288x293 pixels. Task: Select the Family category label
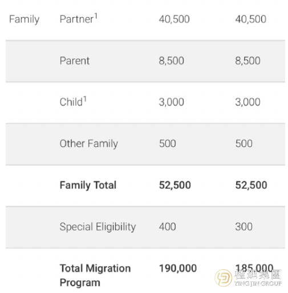click(x=25, y=19)
